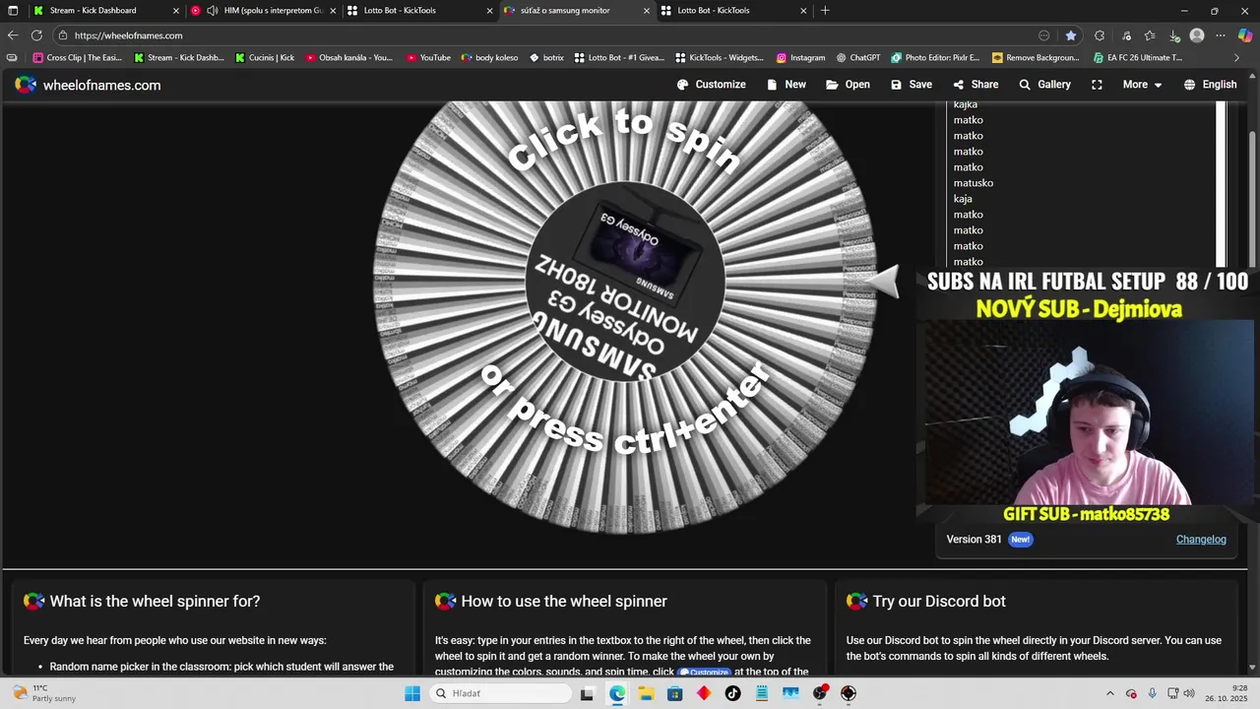Screen dimensions: 1260x709
Task: Toggle fullscreen view icon
Action: tap(1097, 85)
